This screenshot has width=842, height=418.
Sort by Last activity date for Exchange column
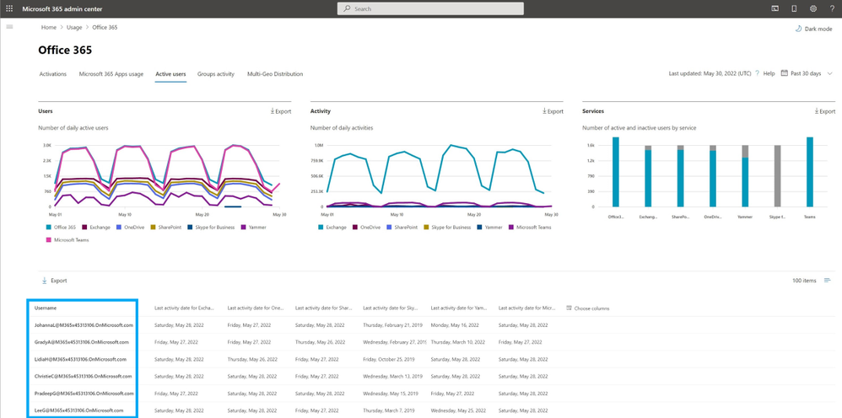[184, 308]
